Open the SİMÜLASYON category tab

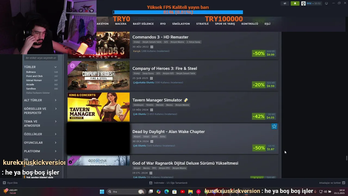coord(181,24)
